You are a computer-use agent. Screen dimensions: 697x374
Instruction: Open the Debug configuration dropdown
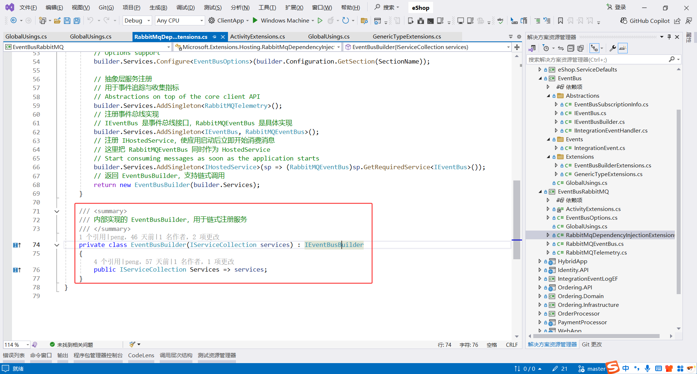137,21
